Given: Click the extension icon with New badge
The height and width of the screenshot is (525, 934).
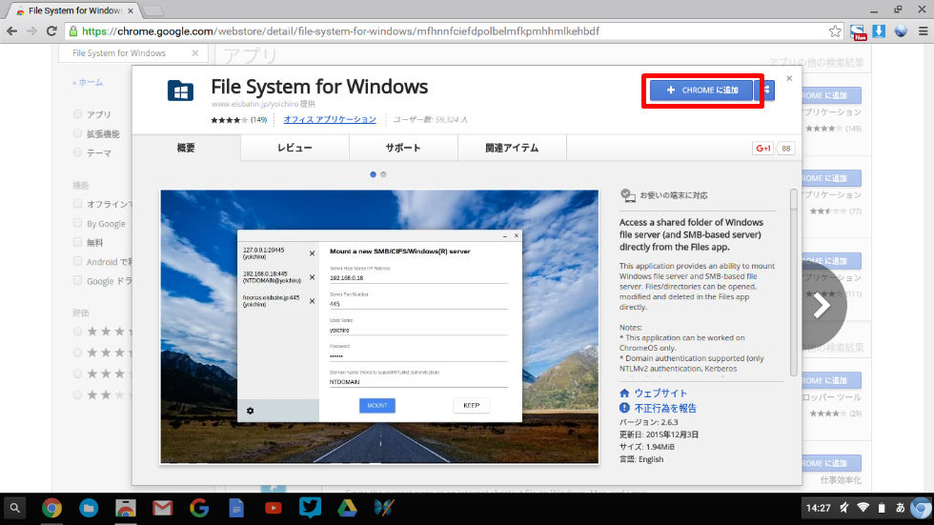Looking at the screenshot, I should click(858, 32).
